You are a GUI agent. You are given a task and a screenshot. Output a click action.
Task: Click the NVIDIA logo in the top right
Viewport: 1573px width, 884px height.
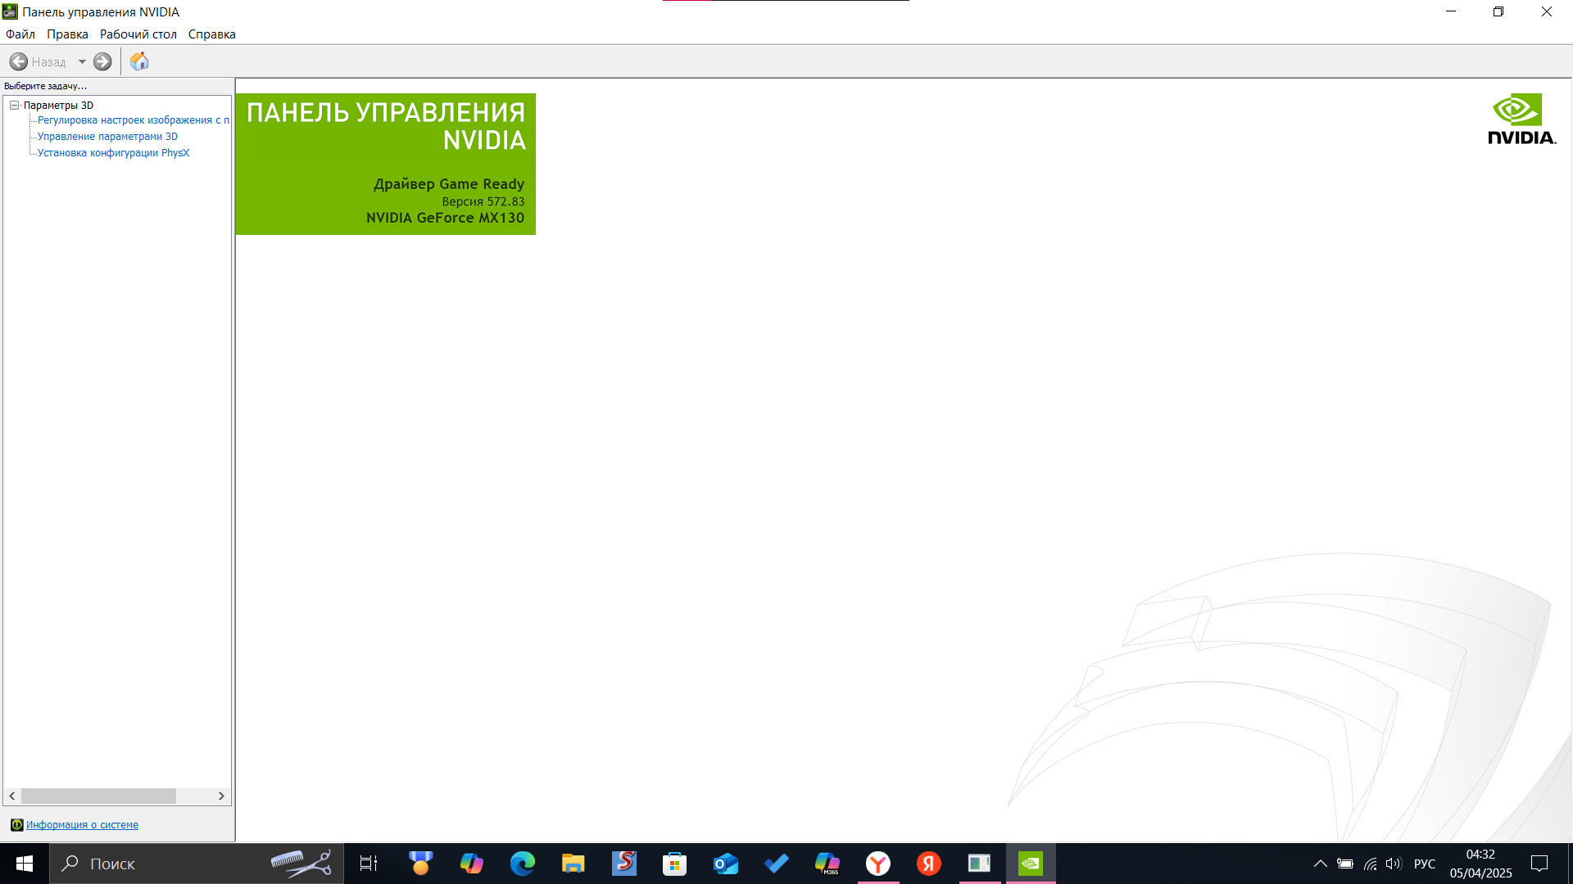(x=1521, y=120)
